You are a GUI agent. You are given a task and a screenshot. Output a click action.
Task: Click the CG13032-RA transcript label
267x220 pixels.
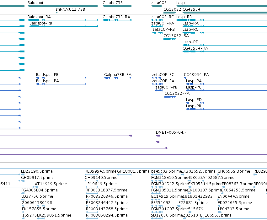(176, 36)
